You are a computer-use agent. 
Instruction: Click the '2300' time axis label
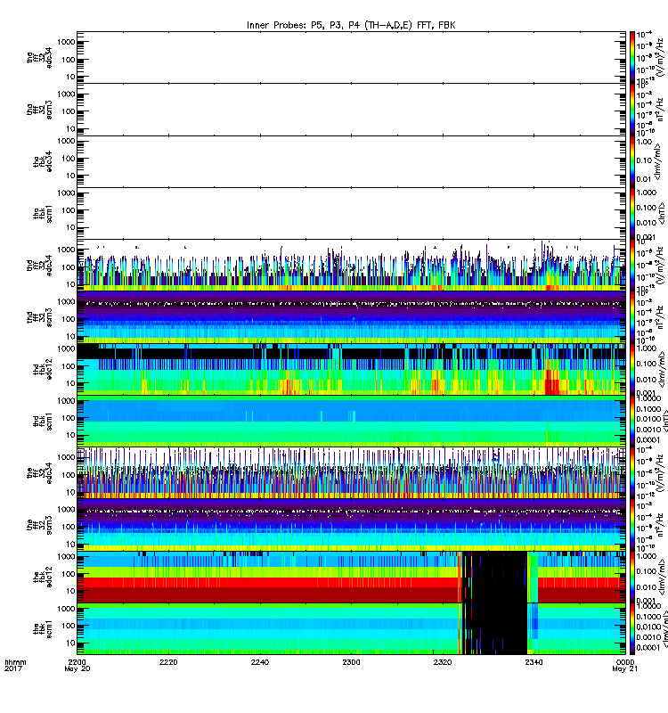(x=351, y=662)
